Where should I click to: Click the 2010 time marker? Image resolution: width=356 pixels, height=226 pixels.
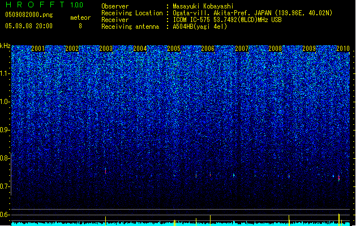(343, 49)
